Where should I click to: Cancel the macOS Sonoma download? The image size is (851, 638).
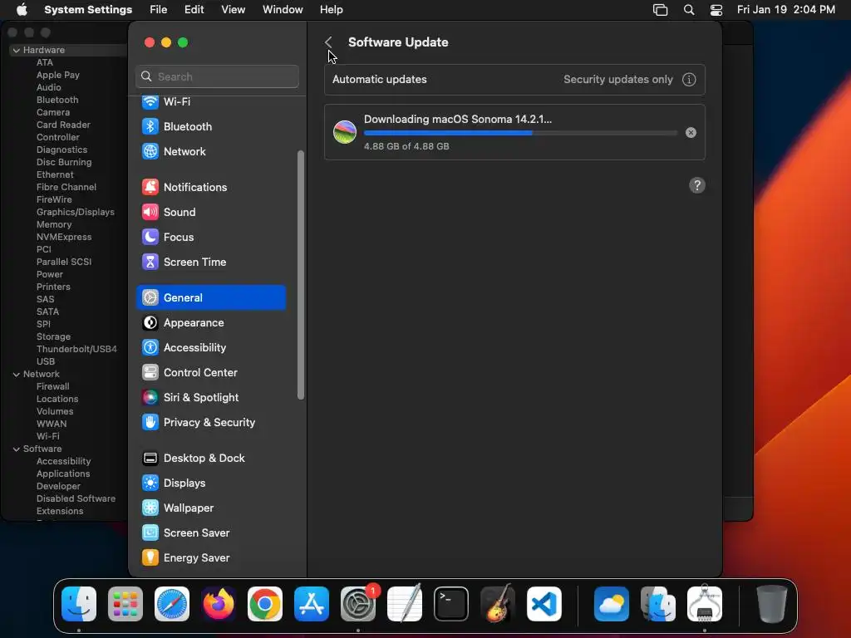691,133
